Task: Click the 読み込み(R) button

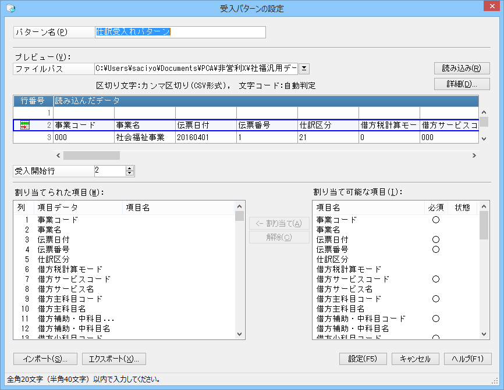Action: (x=462, y=68)
